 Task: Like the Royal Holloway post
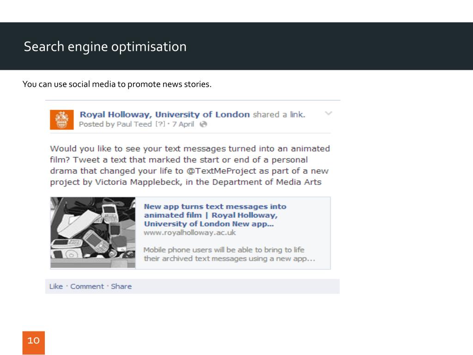click(56, 287)
